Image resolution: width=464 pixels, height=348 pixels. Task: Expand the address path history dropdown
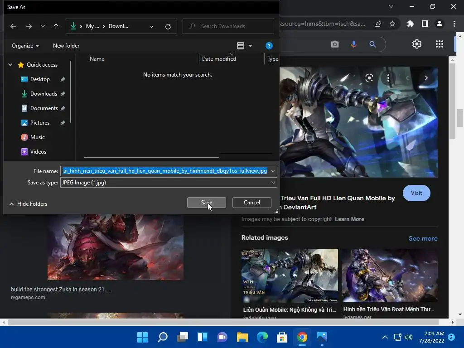[x=151, y=26]
